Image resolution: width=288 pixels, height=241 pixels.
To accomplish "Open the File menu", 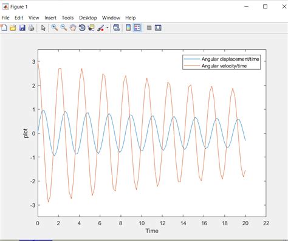I will coord(5,18).
